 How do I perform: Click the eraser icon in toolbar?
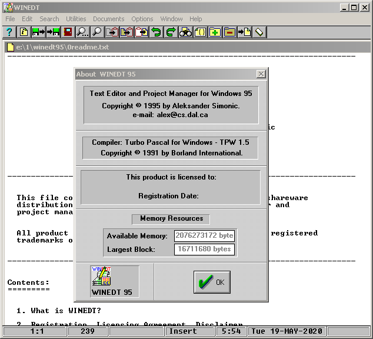point(259,32)
